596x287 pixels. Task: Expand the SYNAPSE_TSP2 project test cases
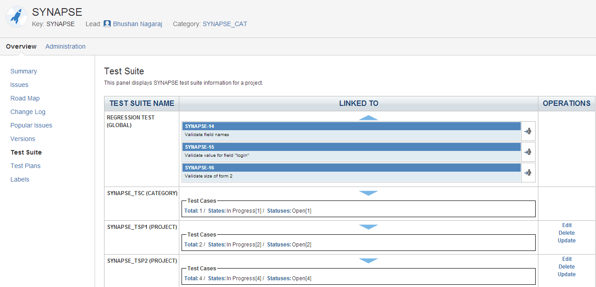coord(369,261)
